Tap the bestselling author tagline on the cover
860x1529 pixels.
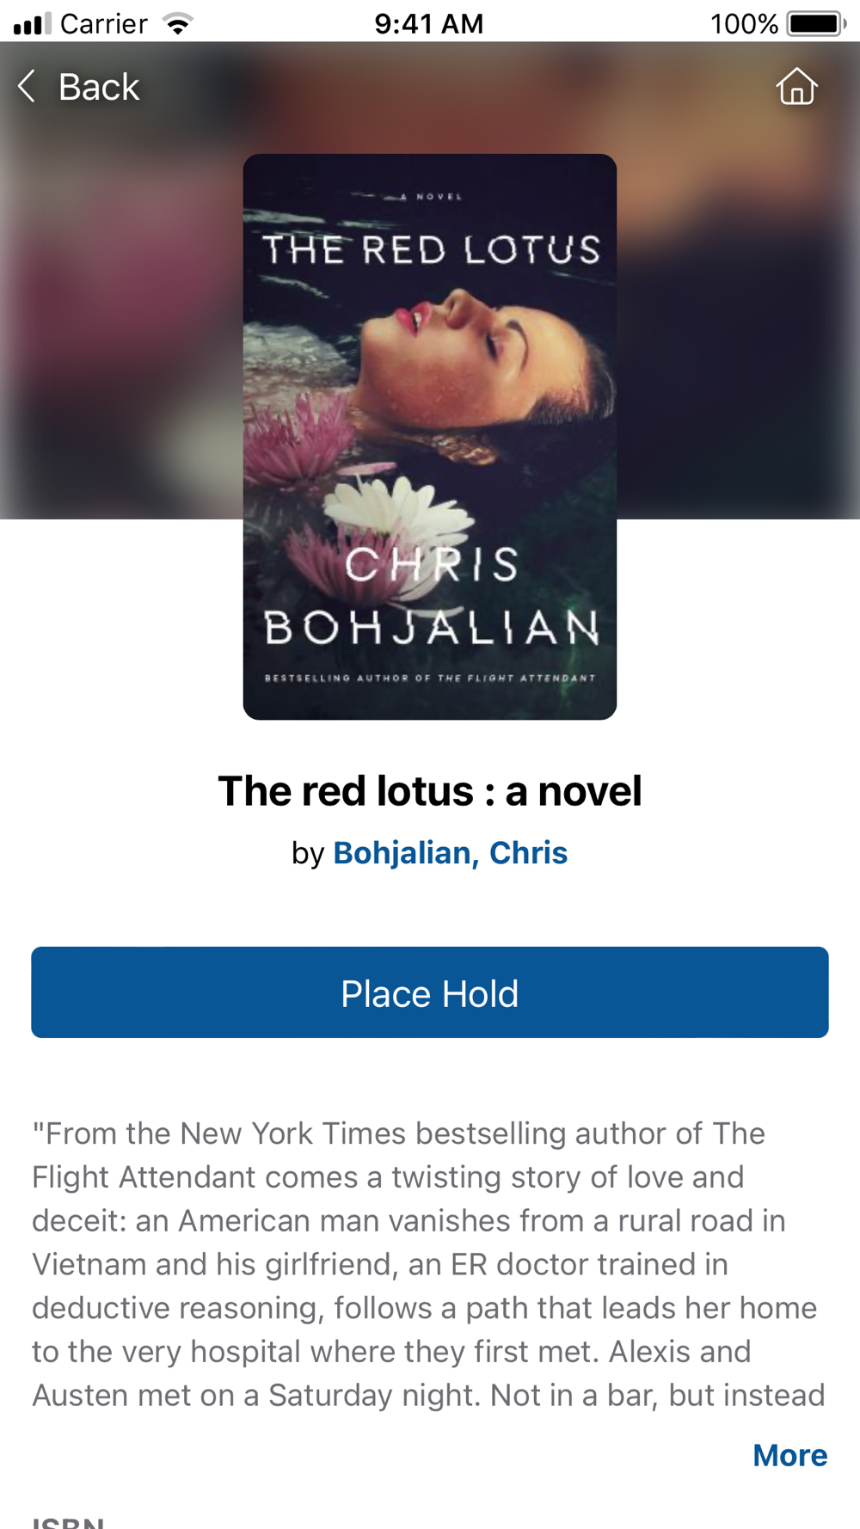[430, 678]
